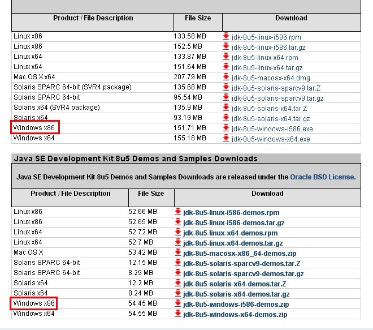Image resolution: width=373 pixels, height=330 pixels.
Task: Click download arrow icon beside jdk-8u5-solaris-sparcv9.tar.Z
Action: [226, 87]
